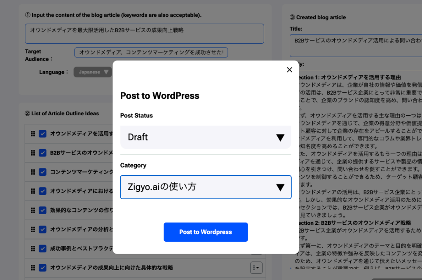Uncheck the オウンドメディアを活用す outline checkbox

pyautogui.click(x=42, y=134)
